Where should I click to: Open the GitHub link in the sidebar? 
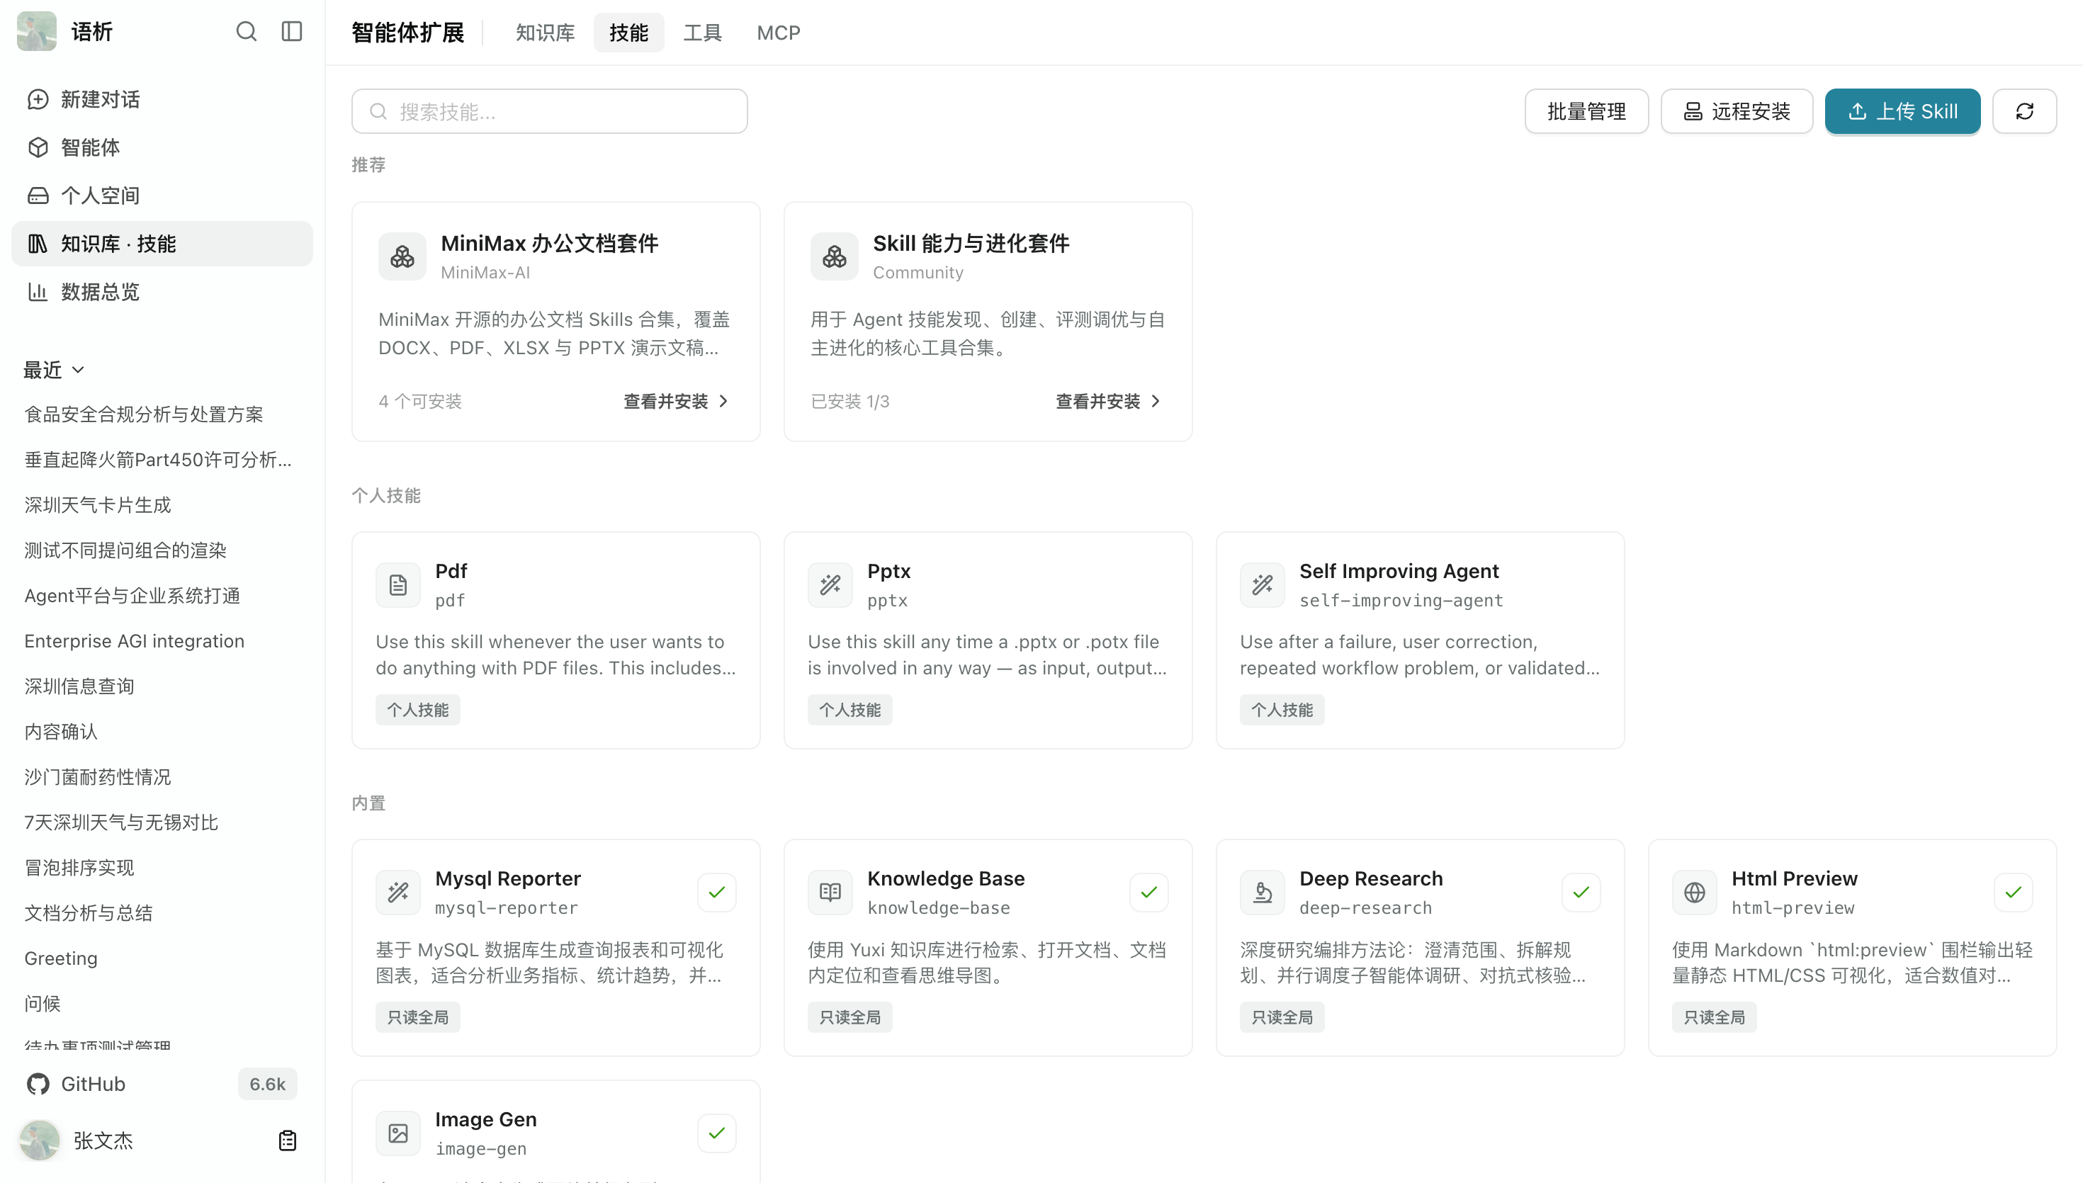click(x=162, y=1084)
